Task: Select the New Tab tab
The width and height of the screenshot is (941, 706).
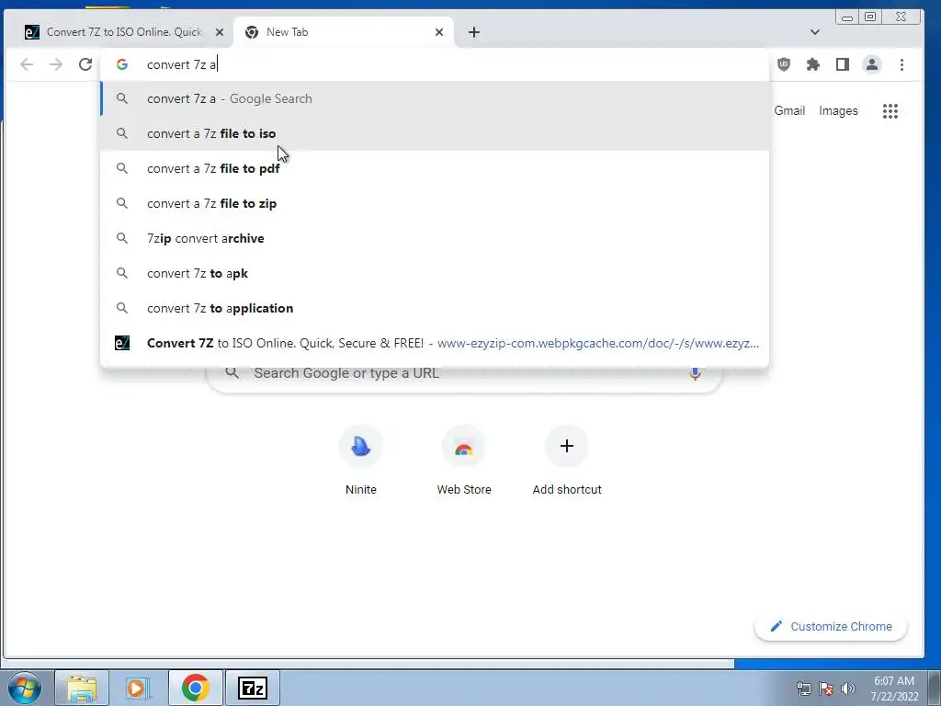Action: [342, 32]
